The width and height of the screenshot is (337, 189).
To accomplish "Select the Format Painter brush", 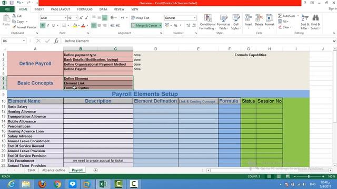I will coord(14,27).
